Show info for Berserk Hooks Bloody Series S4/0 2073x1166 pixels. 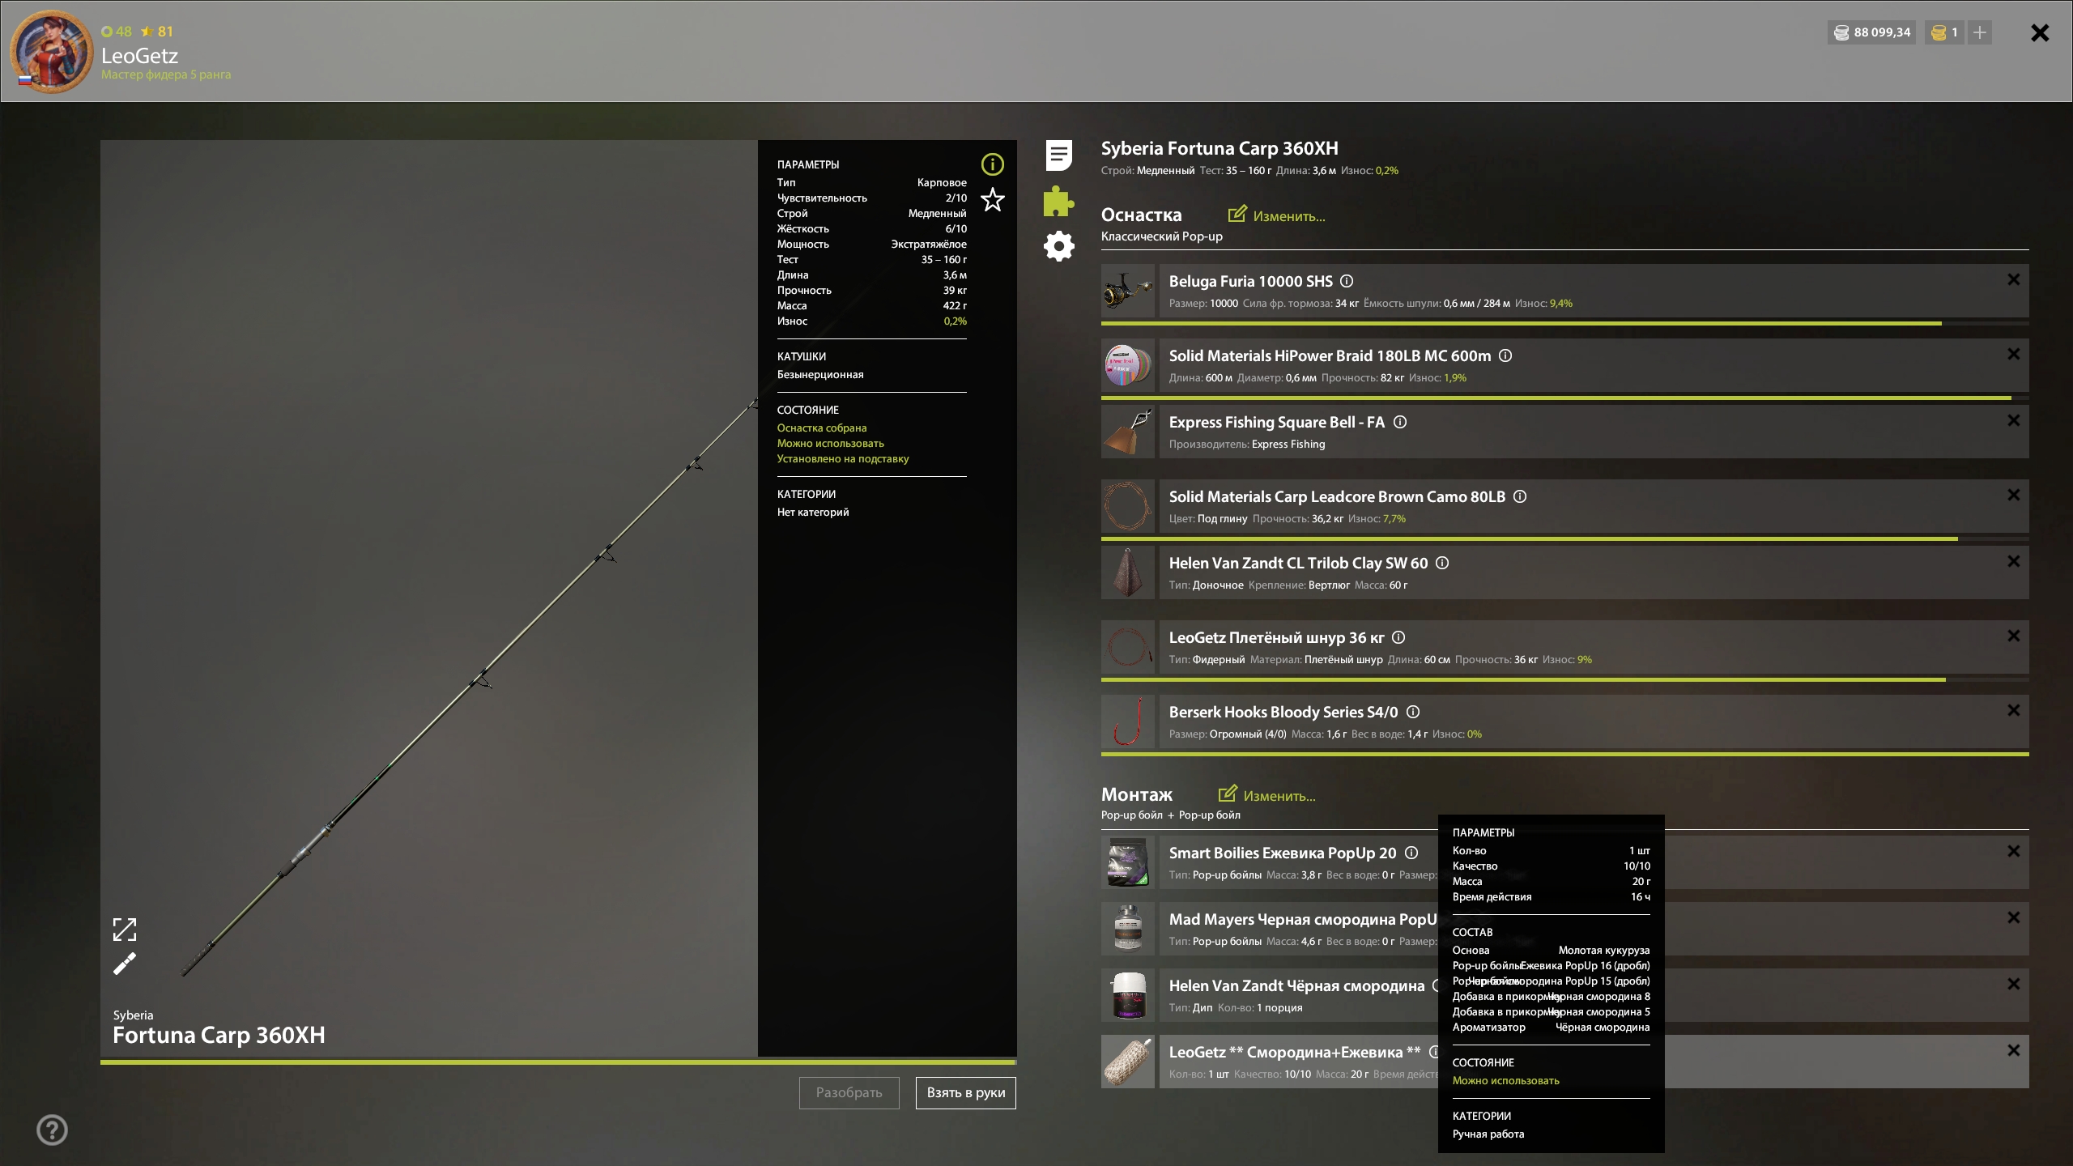click(1413, 712)
